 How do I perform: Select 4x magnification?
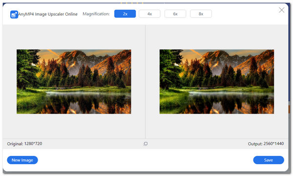[149, 14]
